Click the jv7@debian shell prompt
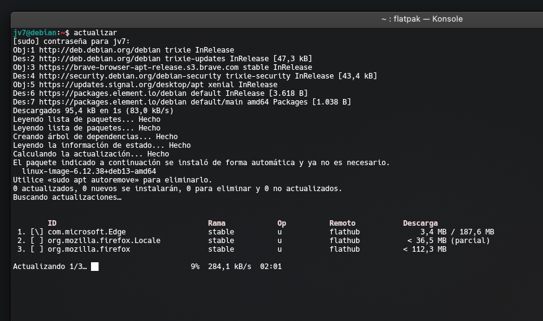Screen dimensions: 543x321 coord(41,33)
